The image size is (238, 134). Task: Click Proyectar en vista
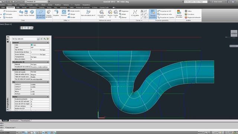[164, 14]
